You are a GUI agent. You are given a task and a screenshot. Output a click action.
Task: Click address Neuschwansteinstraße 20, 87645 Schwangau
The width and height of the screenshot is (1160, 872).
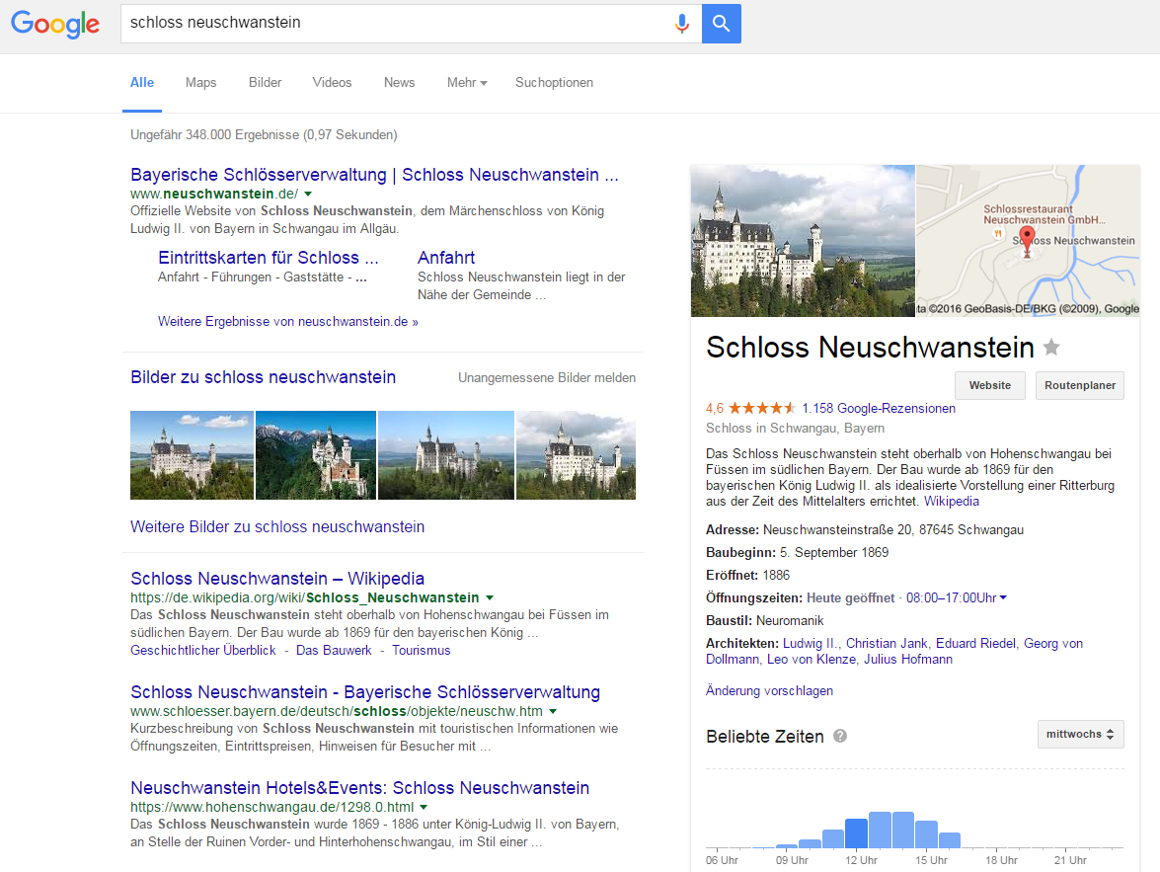coord(892,530)
